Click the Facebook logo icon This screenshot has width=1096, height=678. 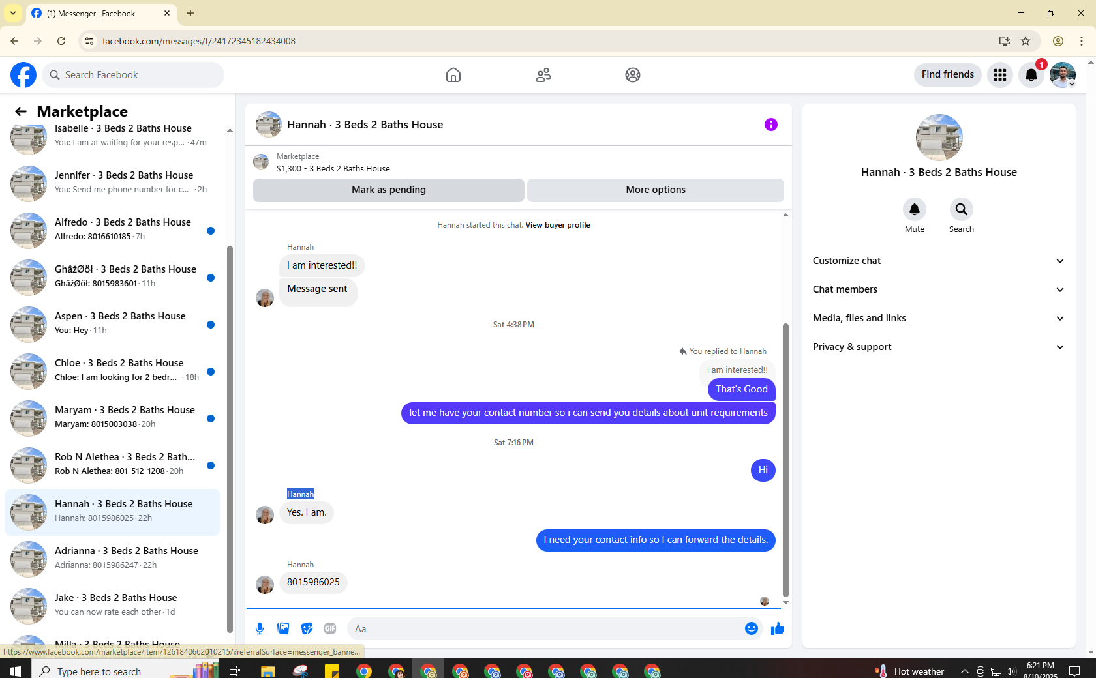click(23, 75)
